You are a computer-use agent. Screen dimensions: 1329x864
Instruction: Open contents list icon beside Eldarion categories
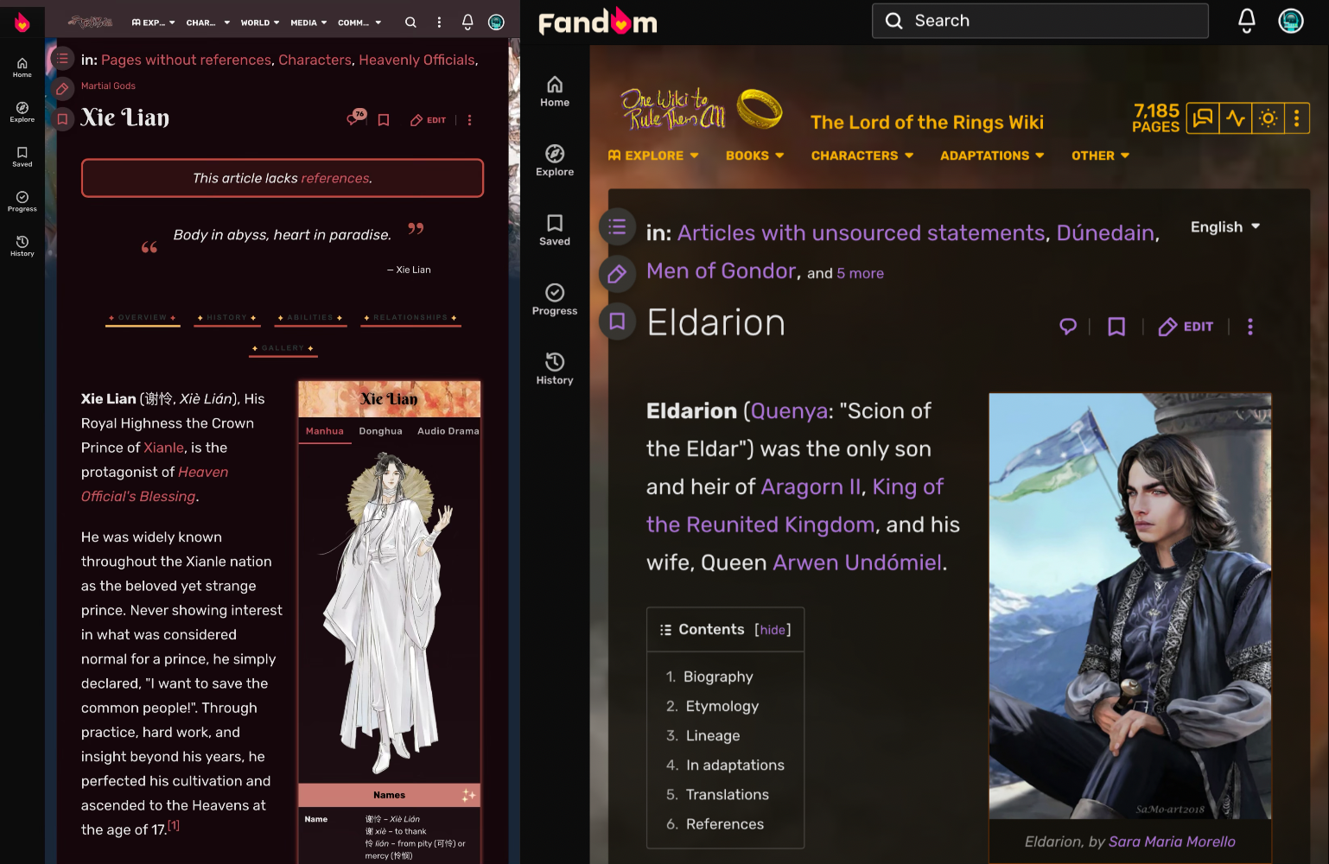pos(617,226)
